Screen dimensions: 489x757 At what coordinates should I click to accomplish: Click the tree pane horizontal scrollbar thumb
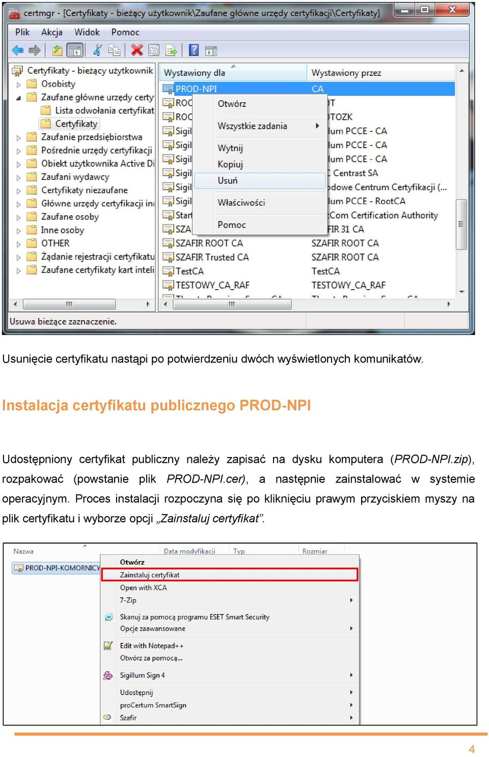point(69,304)
